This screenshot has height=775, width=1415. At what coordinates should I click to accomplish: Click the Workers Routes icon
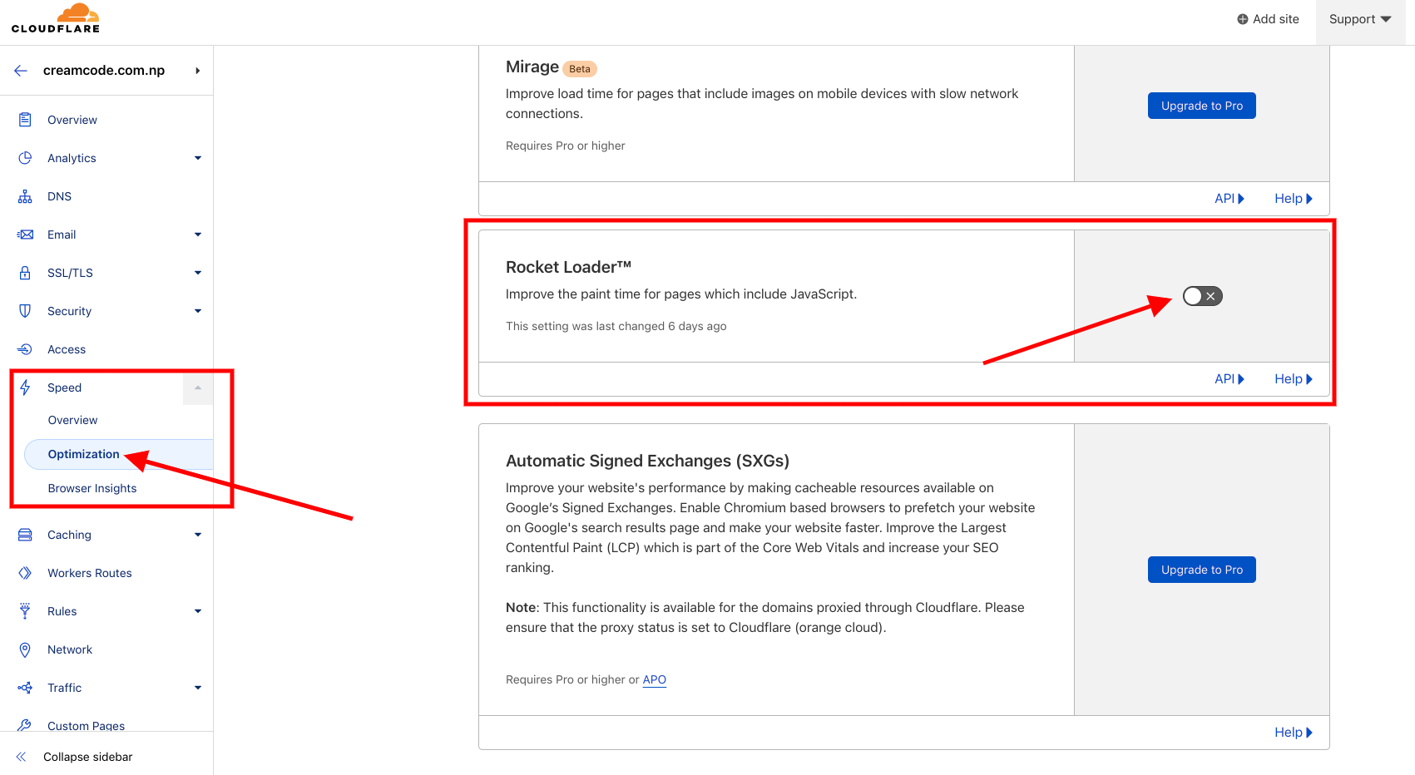coord(25,573)
